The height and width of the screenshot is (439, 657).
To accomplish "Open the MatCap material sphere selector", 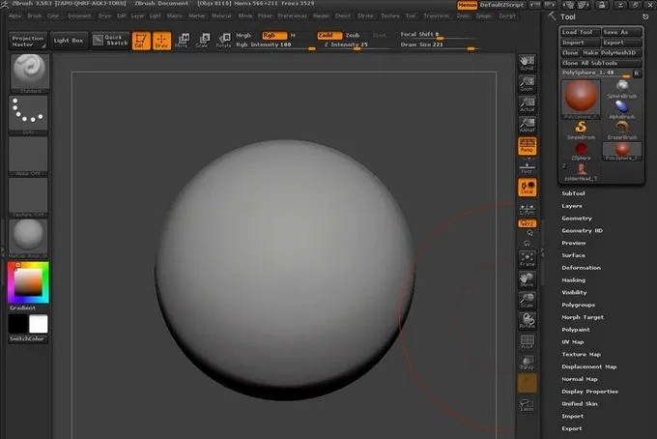I will [x=28, y=238].
